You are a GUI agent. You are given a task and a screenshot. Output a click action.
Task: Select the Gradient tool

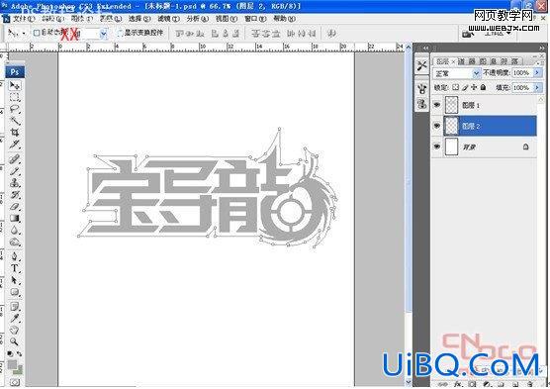tap(15, 219)
